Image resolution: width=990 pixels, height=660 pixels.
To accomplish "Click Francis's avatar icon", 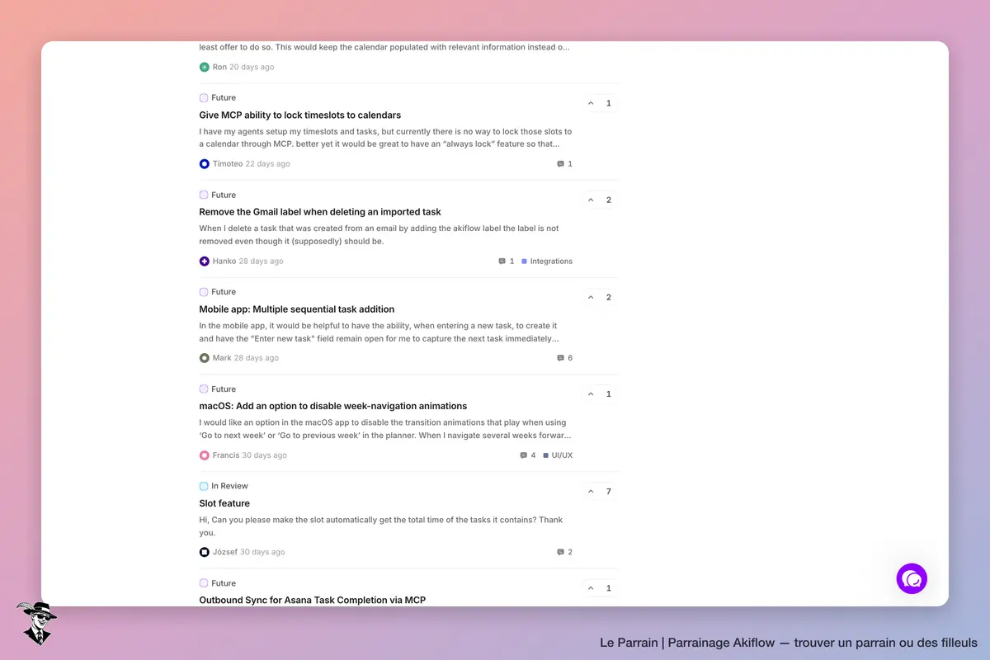I will (x=205, y=455).
